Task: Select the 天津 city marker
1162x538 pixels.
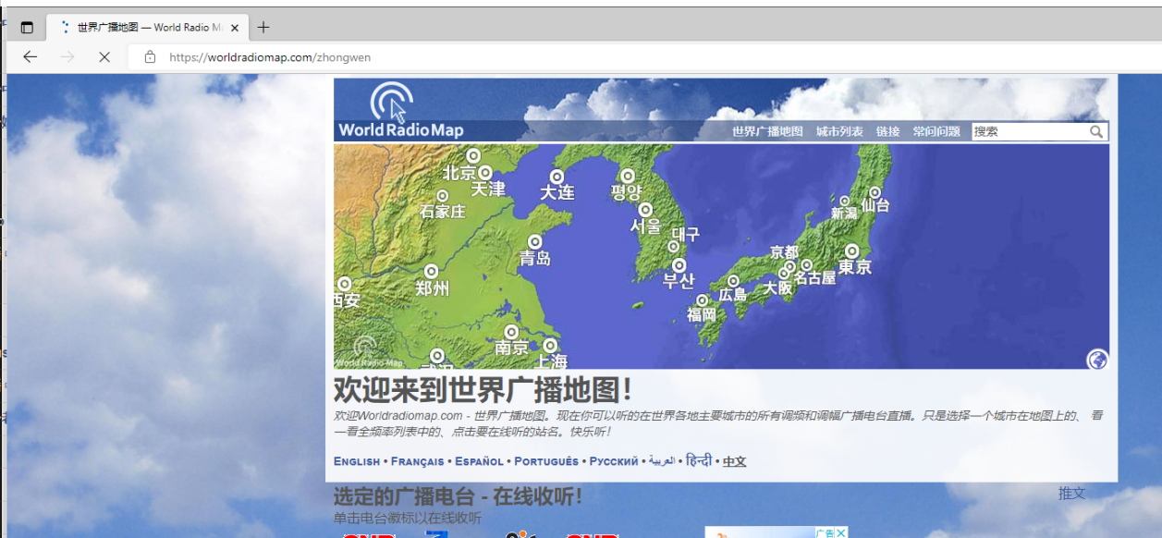Action: [484, 173]
